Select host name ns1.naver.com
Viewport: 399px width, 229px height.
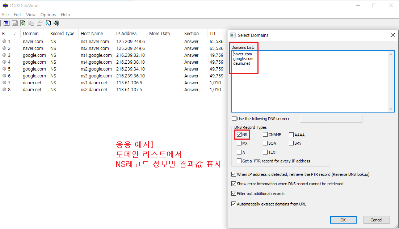click(x=94, y=42)
